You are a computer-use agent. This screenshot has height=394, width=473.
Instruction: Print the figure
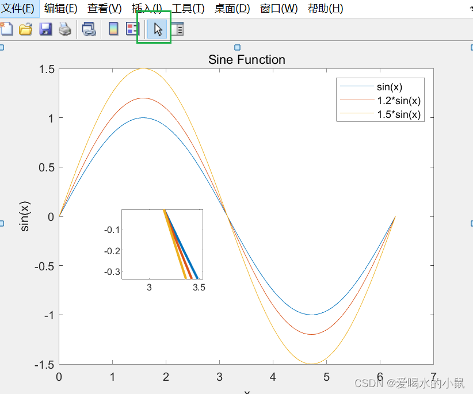pos(64,29)
